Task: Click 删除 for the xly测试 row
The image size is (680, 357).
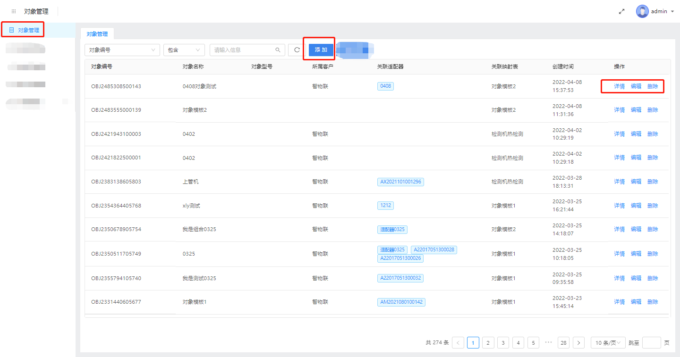Action: pyautogui.click(x=653, y=206)
